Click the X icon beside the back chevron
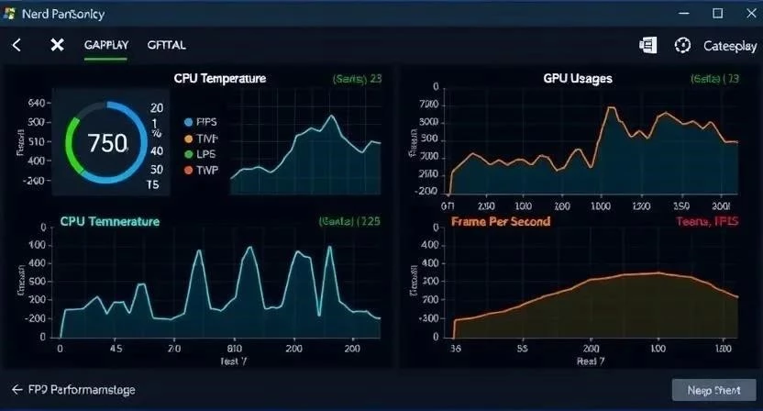Screen dimensions: 763x411 (57, 45)
